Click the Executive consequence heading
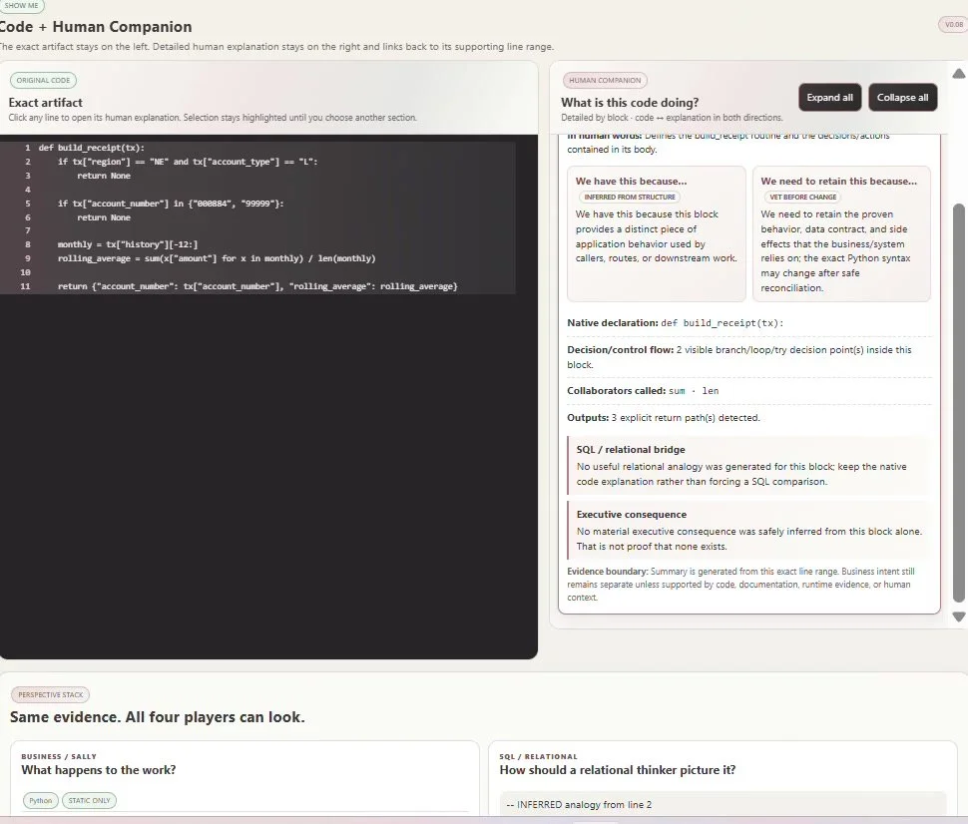 pyautogui.click(x=631, y=514)
